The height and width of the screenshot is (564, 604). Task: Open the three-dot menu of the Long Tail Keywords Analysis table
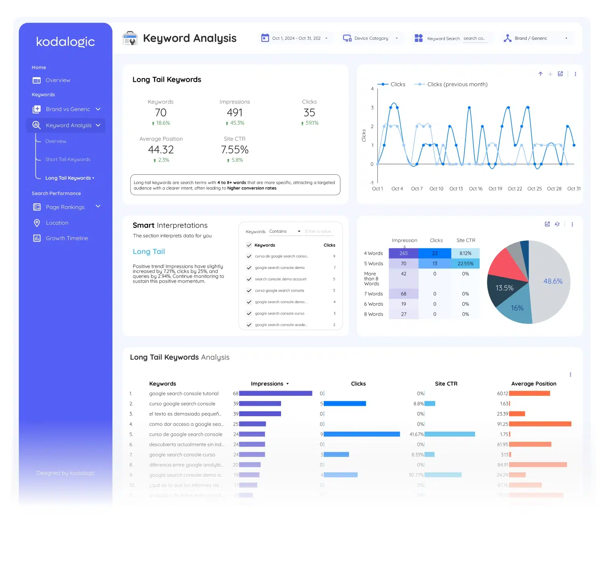click(571, 375)
